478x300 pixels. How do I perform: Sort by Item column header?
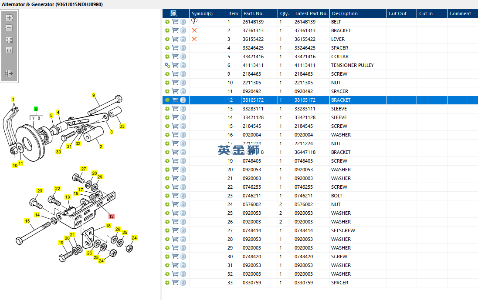click(x=233, y=13)
